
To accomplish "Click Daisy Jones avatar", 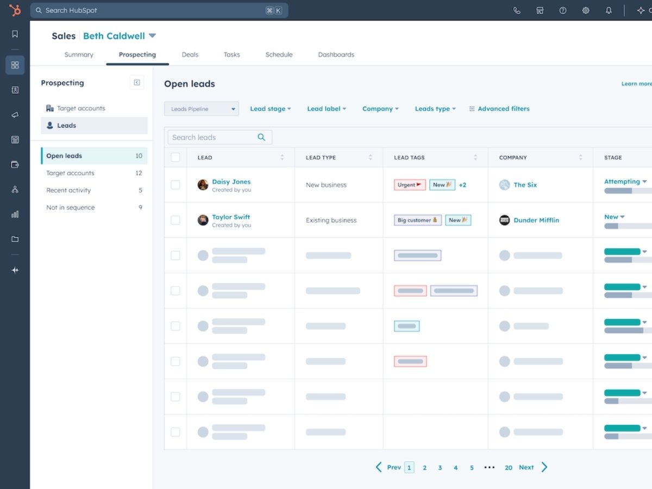I will pos(203,185).
